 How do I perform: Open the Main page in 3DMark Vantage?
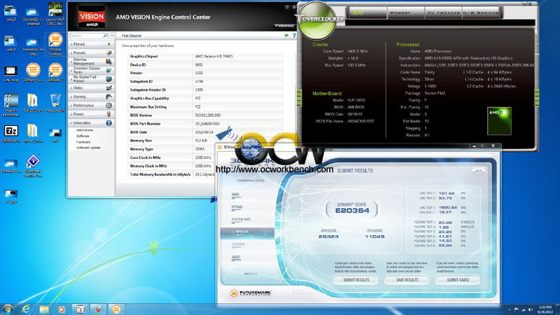236,195
